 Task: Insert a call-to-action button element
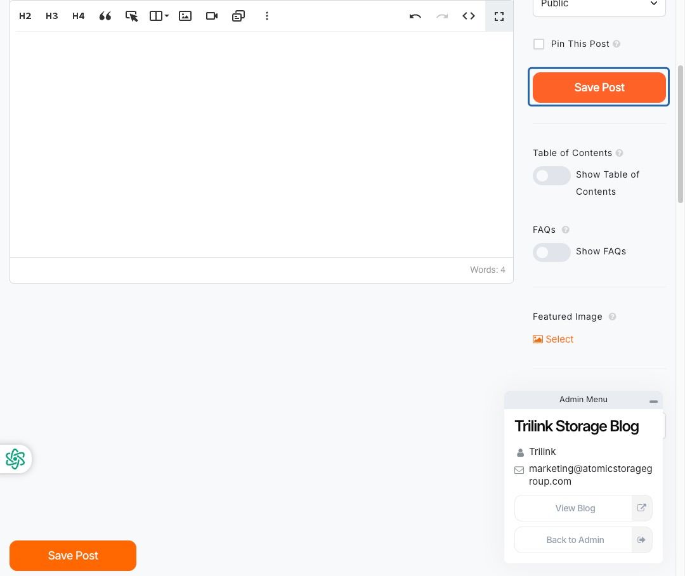coord(131,16)
